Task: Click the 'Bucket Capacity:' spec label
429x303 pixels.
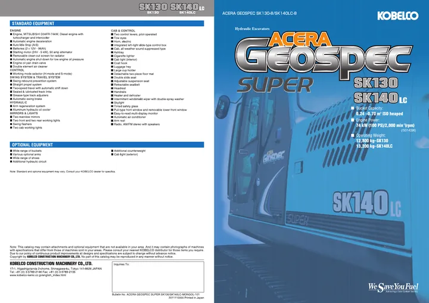Action: pyautogui.click(x=369, y=108)
